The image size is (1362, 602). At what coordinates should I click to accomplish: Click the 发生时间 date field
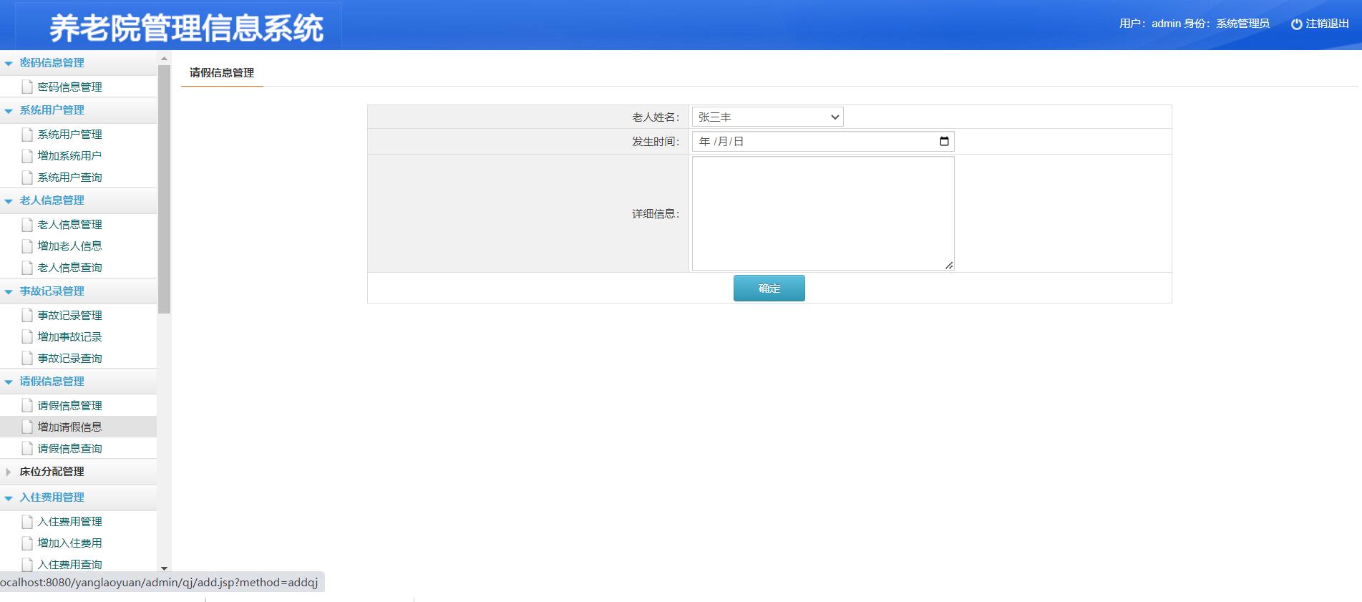pos(823,142)
